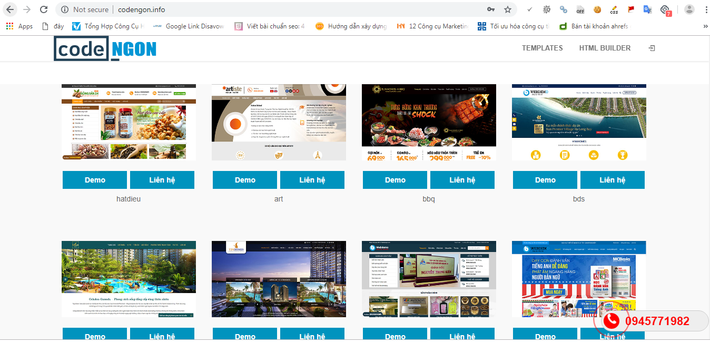
Task: Reload the page with the refresh icon
Action: (x=44, y=9)
